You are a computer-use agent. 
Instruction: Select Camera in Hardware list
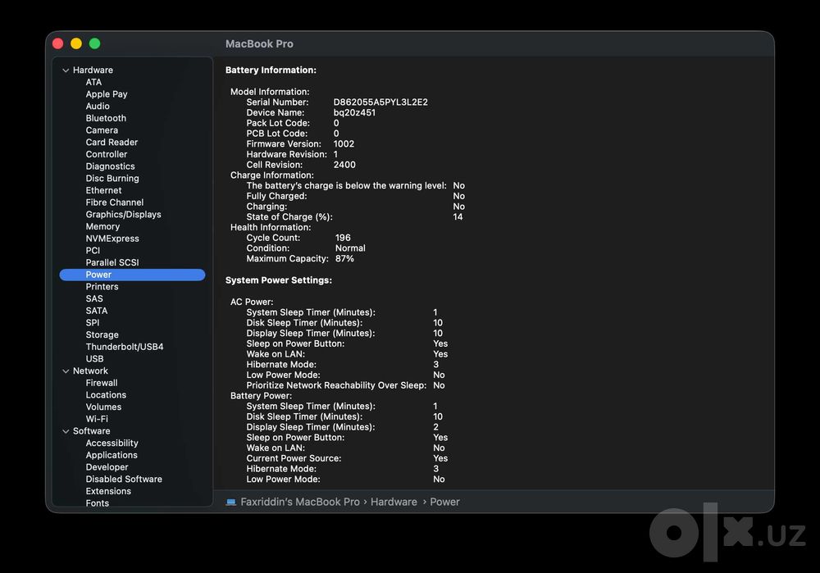[x=102, y=130]
